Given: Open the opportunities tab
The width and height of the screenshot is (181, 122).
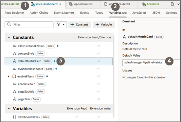Looking at the screenshot, I should [83, 4].
